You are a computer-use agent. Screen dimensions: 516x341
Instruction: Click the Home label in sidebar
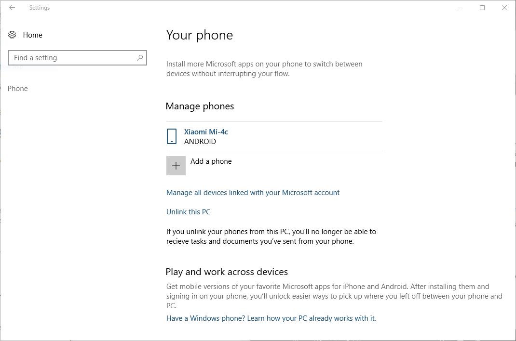(x=33, y=35)
